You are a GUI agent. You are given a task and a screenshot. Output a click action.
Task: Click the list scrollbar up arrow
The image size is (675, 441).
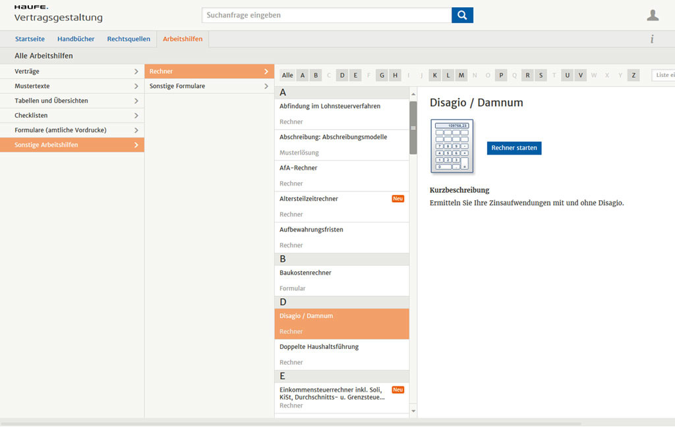click(413, 94)
